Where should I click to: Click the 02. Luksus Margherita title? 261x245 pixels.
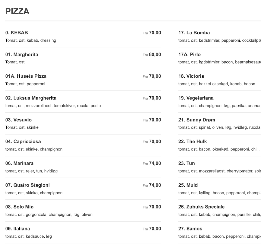[x=31, y=98]
